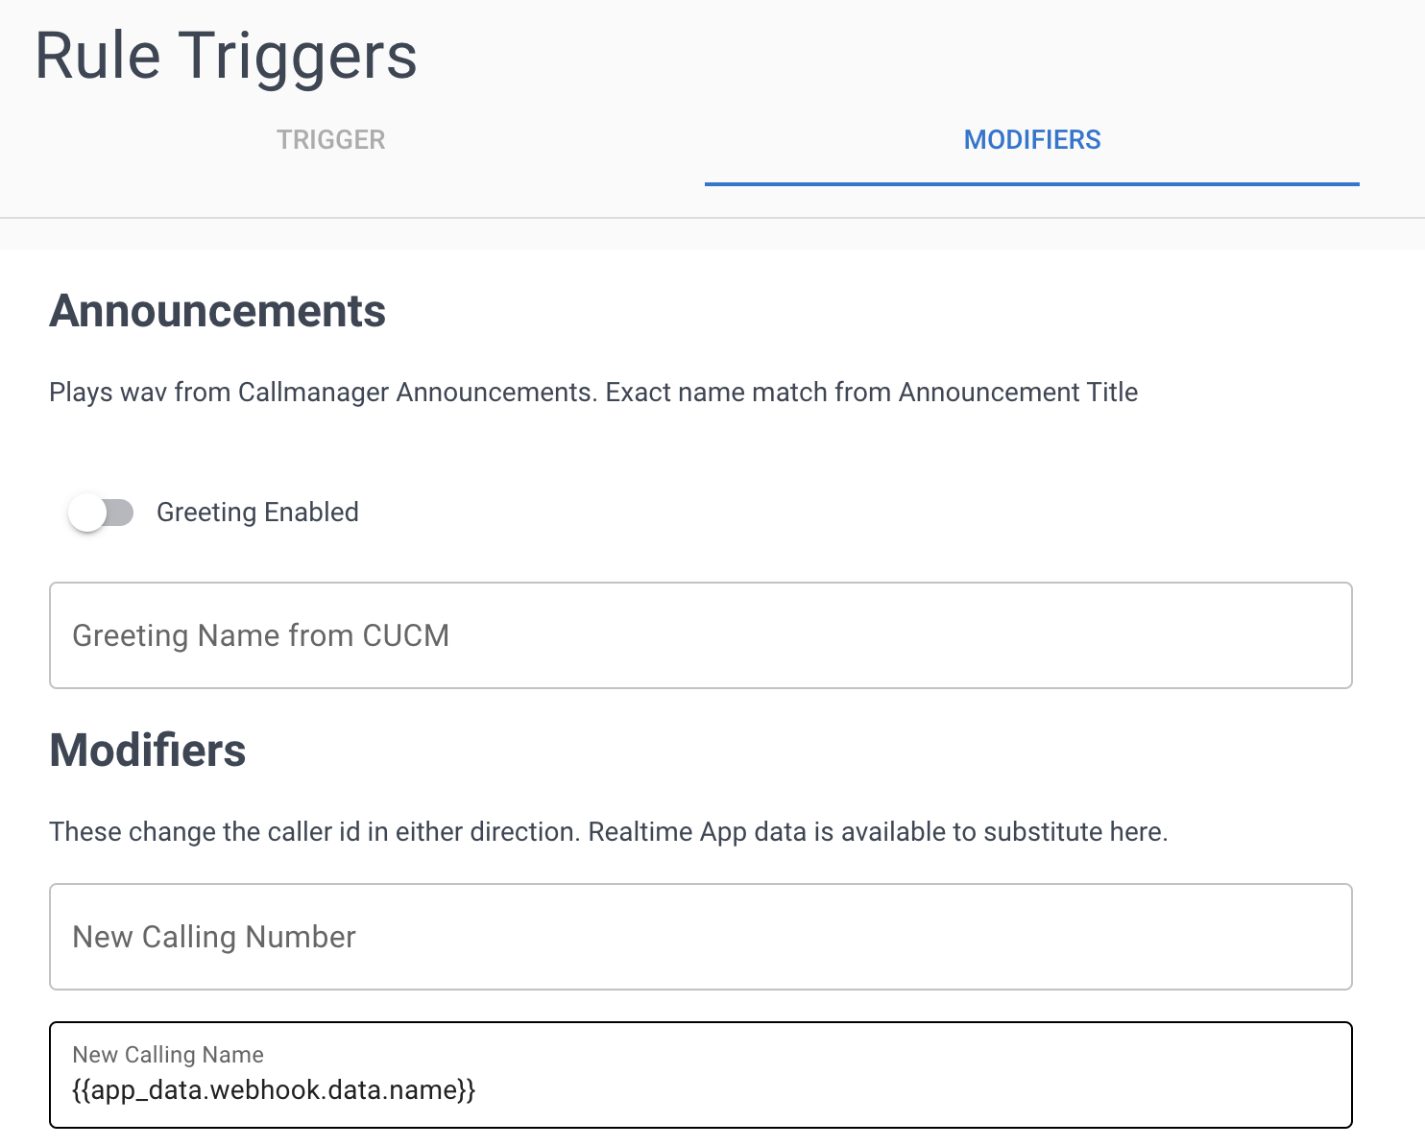Click the caller id substitution description text

click(608, 831)
